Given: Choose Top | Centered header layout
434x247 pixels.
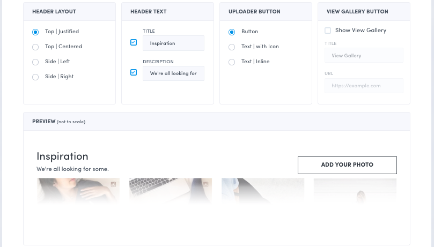Looking at the screenshot, I should [x=35, y=47].
